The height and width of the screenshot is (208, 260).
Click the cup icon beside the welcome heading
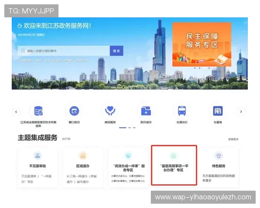[x=20, y=26]
